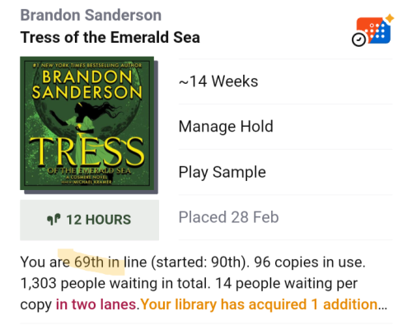Select the ~14 Weeks wait estimate

(x=285, y=81)
